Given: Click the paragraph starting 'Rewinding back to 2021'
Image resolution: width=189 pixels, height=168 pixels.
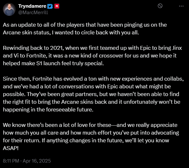Looking at the screenshot, I should coord(92,56).
